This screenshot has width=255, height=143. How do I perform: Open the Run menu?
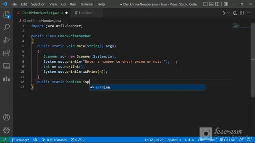pos(73,4)
